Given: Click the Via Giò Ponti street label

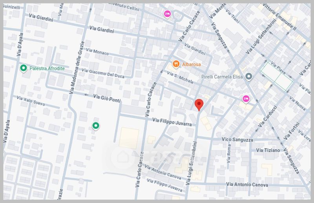Looking at the screenshot, I should [x=107, y=97].
